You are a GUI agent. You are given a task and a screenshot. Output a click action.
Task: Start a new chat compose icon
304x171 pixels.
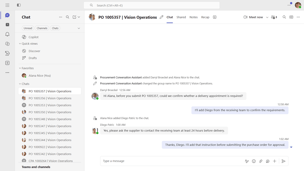tap(74, 17)
